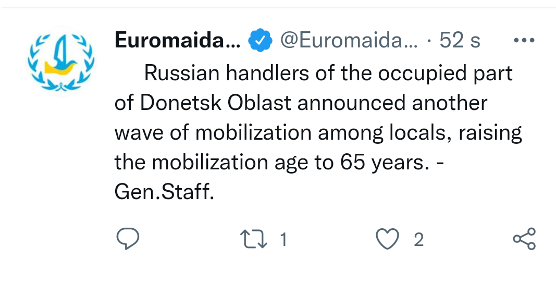The width and height of the screenshot is (556, 283).
Task: Open the @Euromaida... handle link
Action: [349, 41]
